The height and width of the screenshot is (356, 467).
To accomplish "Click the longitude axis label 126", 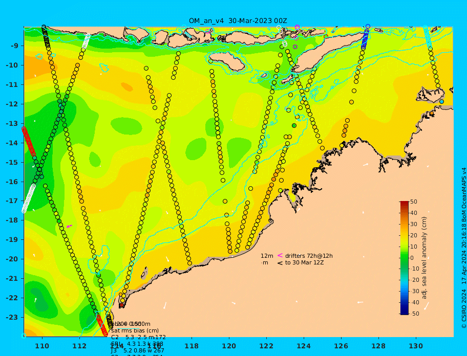I will [x=341, y=346].
